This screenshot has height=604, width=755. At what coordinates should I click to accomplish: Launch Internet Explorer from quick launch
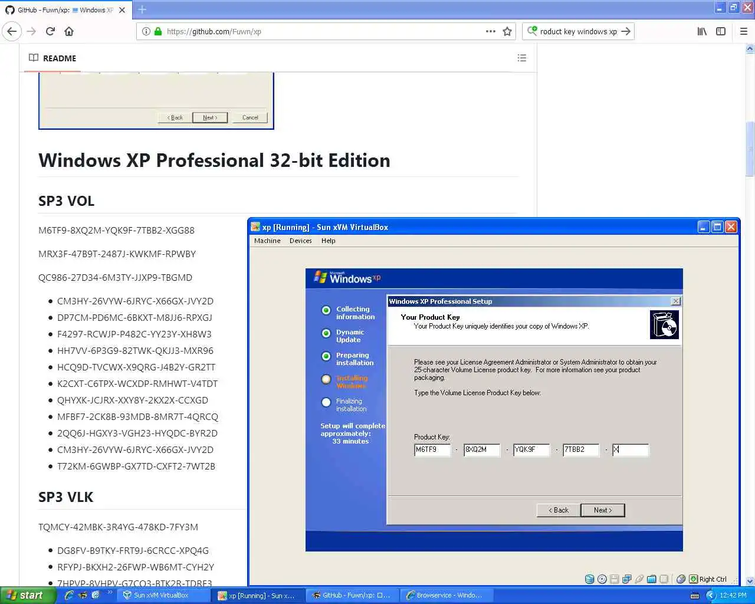click(x=69, y=595)
